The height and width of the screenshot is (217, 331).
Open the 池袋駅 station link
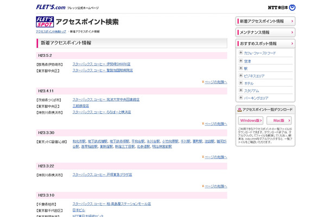209,141
